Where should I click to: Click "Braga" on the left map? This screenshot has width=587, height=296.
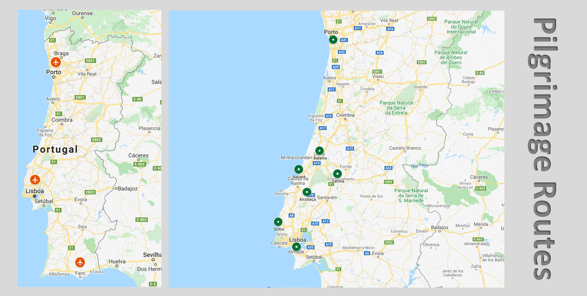coord(61,54)
